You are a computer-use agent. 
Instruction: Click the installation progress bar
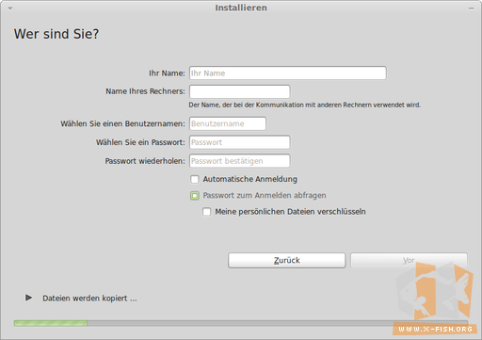(x=241, y=323)
